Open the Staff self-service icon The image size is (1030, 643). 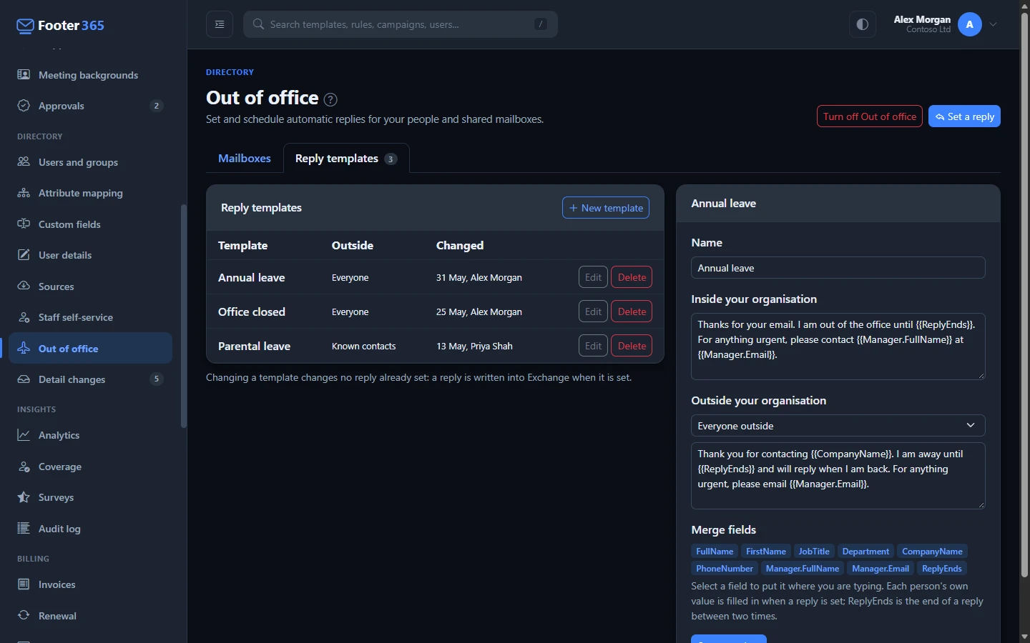[x=24, y=317]
